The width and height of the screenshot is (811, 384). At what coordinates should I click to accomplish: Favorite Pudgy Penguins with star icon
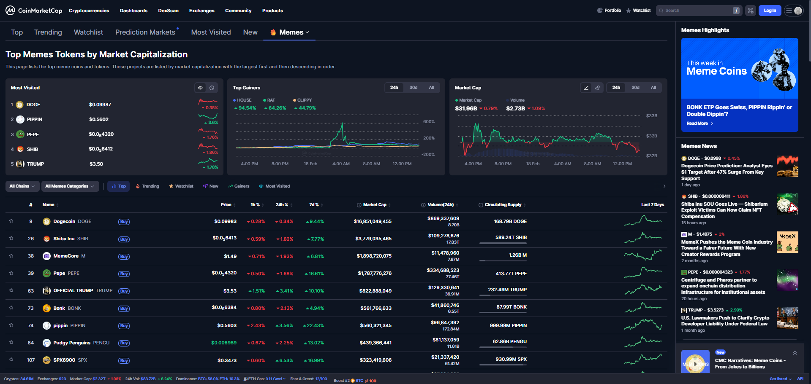click(11, 342)
